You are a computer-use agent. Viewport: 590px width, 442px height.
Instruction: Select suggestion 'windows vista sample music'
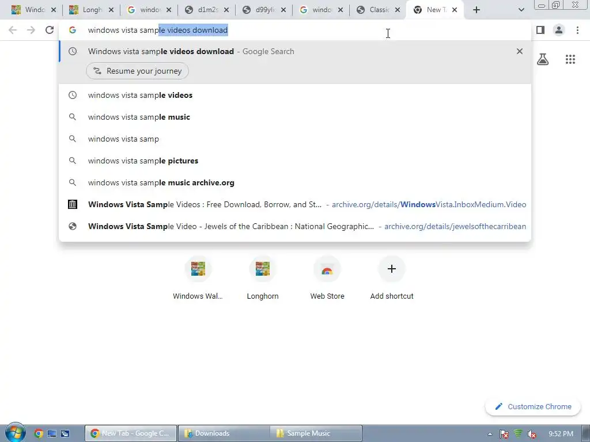pyautogui.click(x=295, y=117)
